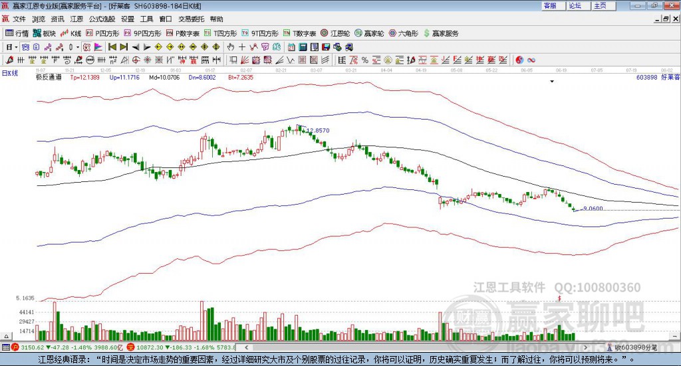Open the 帮助 menu

216,19
